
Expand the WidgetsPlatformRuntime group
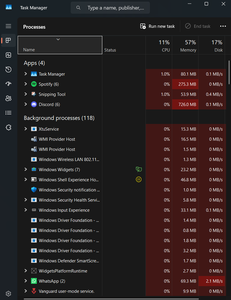pos(26,270)
